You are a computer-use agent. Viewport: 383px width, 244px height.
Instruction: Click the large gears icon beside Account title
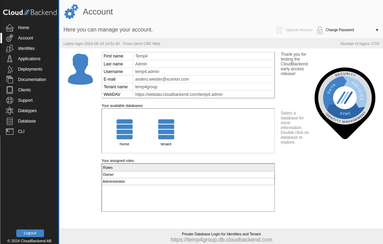coord(71,11)
